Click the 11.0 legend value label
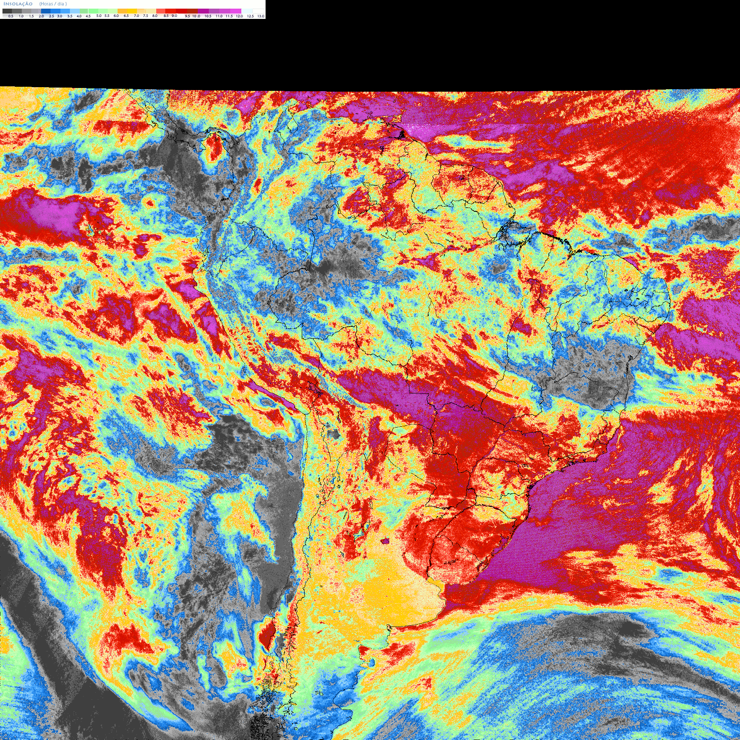This screenshot has width=740, height=740. point(219,16)
